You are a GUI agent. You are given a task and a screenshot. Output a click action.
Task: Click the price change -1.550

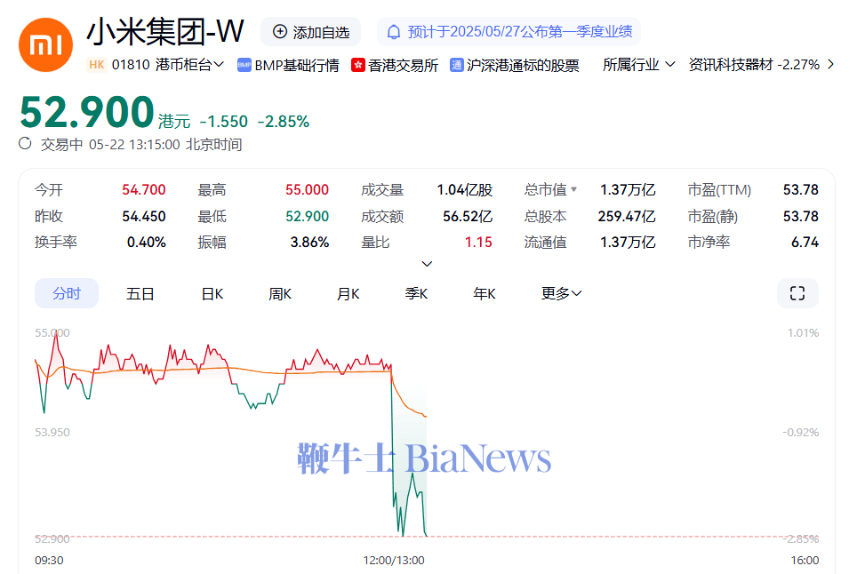coord(224,121)
